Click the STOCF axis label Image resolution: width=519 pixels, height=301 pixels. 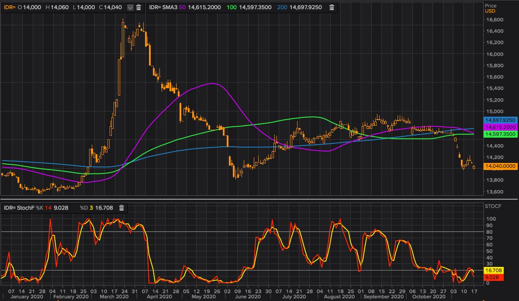(493, 206)
